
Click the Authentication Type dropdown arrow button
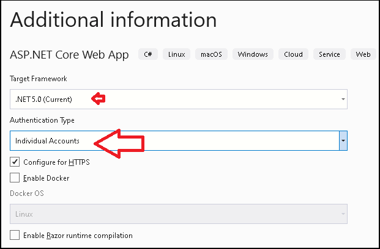(343, 141)
